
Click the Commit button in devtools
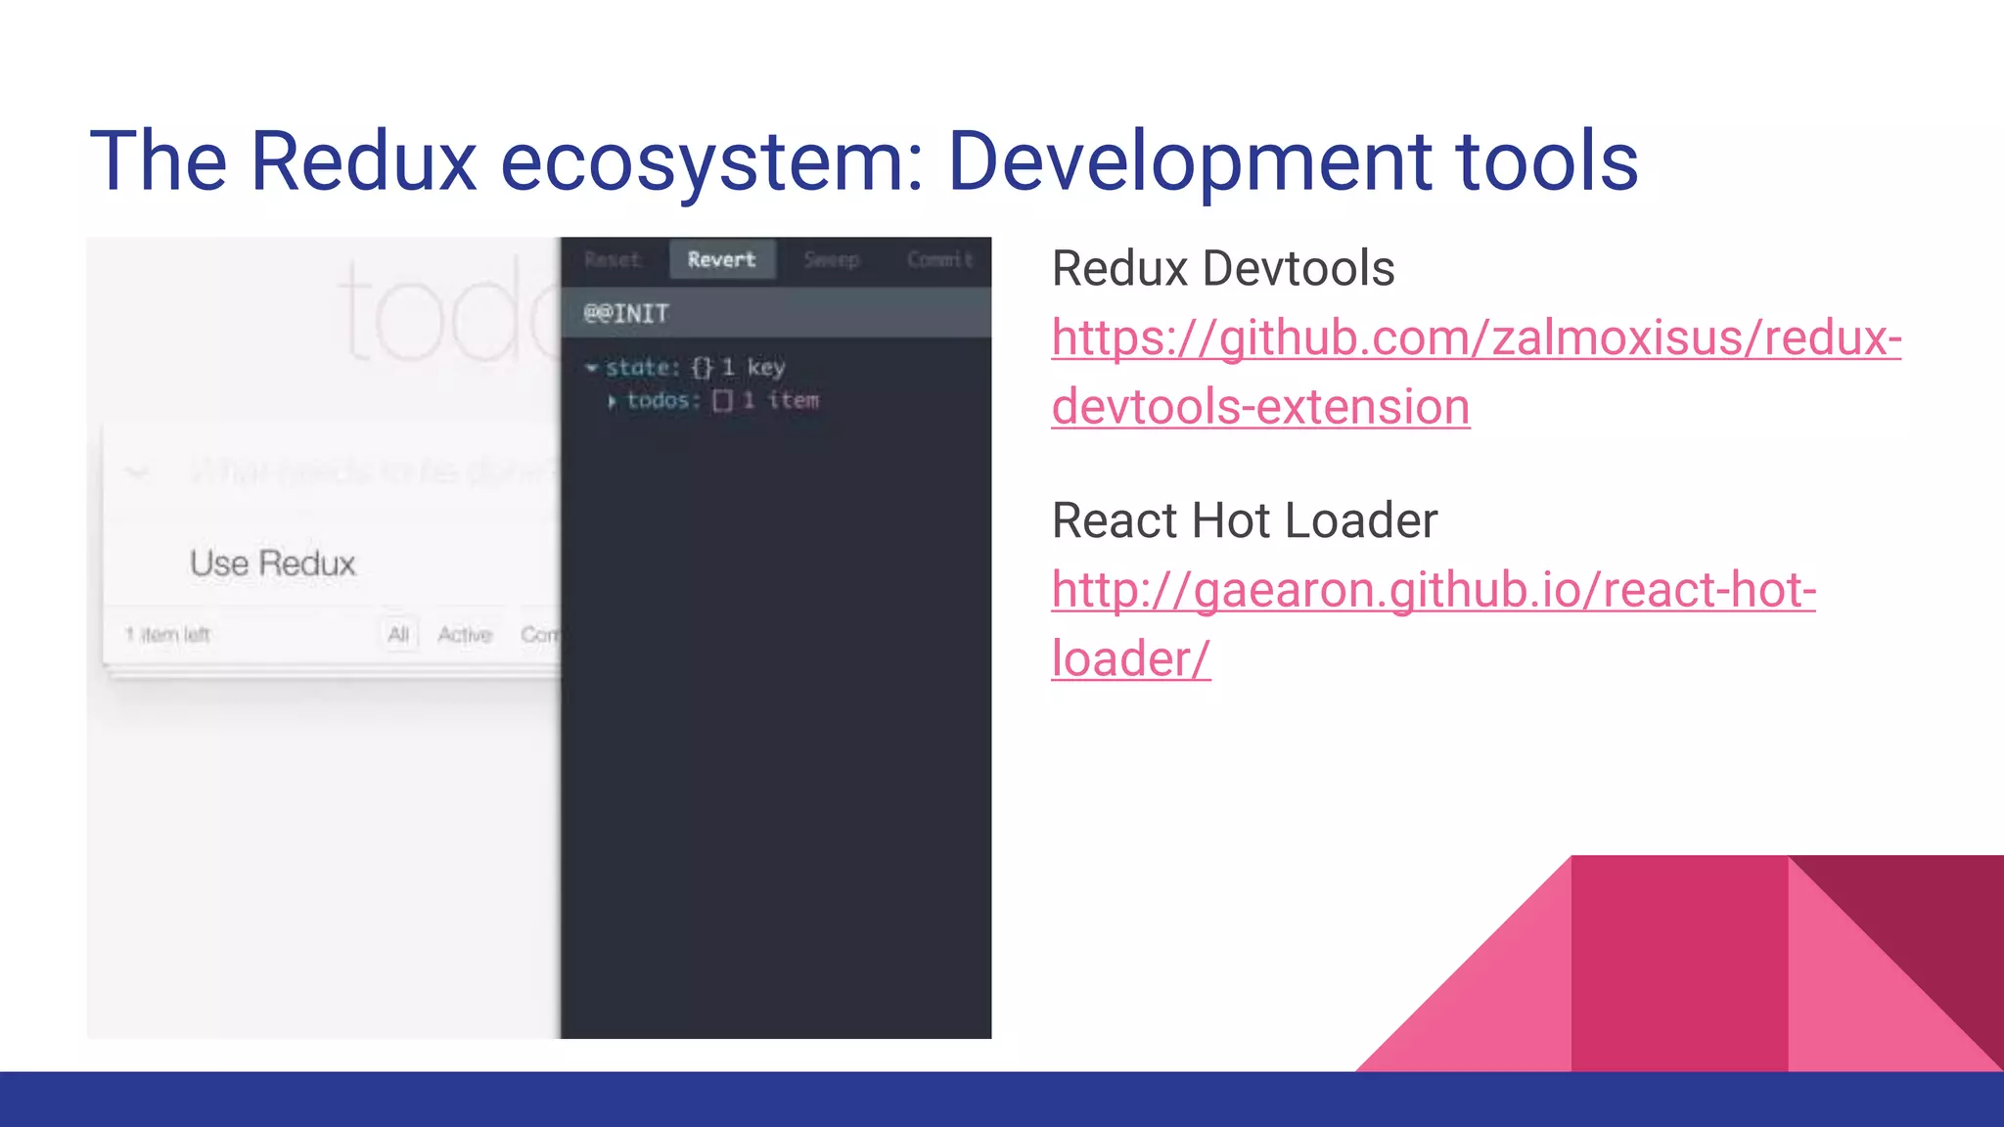pos(939,259)
